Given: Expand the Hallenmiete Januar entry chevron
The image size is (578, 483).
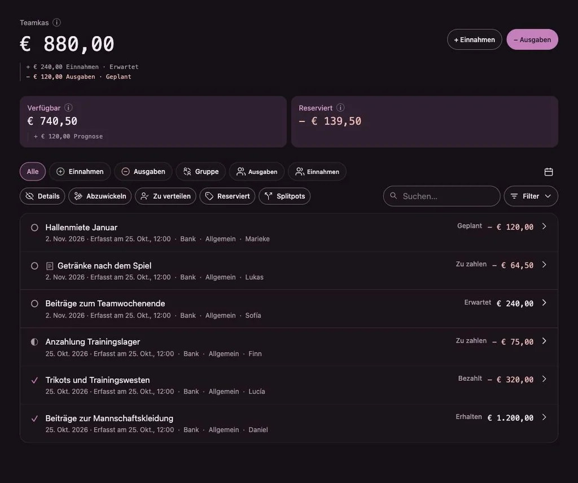Looking at the screenshot, I should [x=544, y=226].
